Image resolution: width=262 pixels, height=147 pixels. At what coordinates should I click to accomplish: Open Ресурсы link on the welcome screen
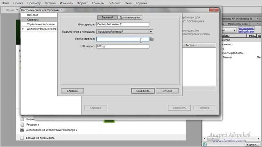pos(33,125)
